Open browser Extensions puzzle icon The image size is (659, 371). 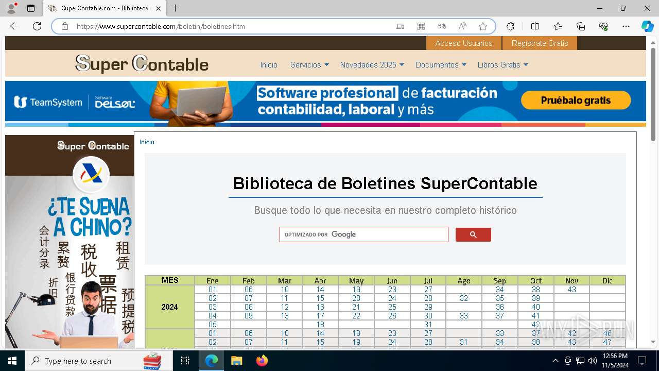pyautogui.click(x=510, y=26)
